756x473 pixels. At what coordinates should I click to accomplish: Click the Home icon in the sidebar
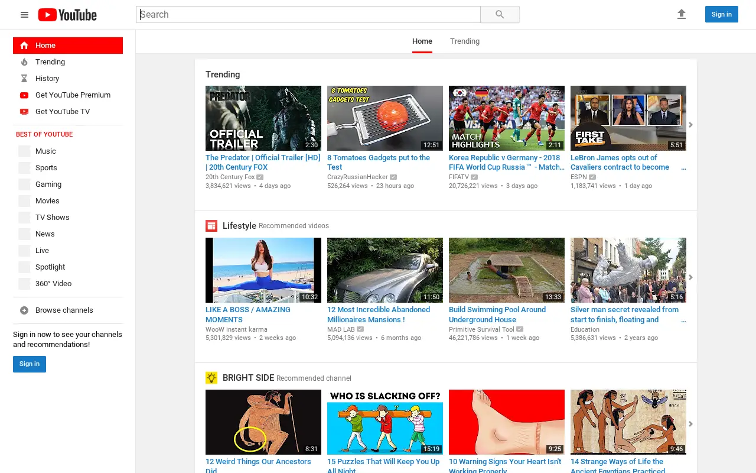click(x=24, y=46)
